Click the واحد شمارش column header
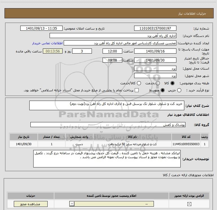Image resolution: width=217 pixels, height=210 pixels. pos(79,137)
